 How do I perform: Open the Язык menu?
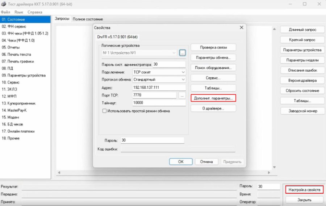pyautogui.click(x=18, y=12)
